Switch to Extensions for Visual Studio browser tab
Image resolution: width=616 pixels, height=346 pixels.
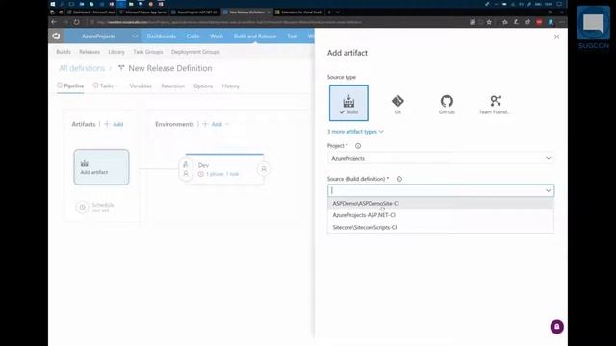[x=298, y=12]
